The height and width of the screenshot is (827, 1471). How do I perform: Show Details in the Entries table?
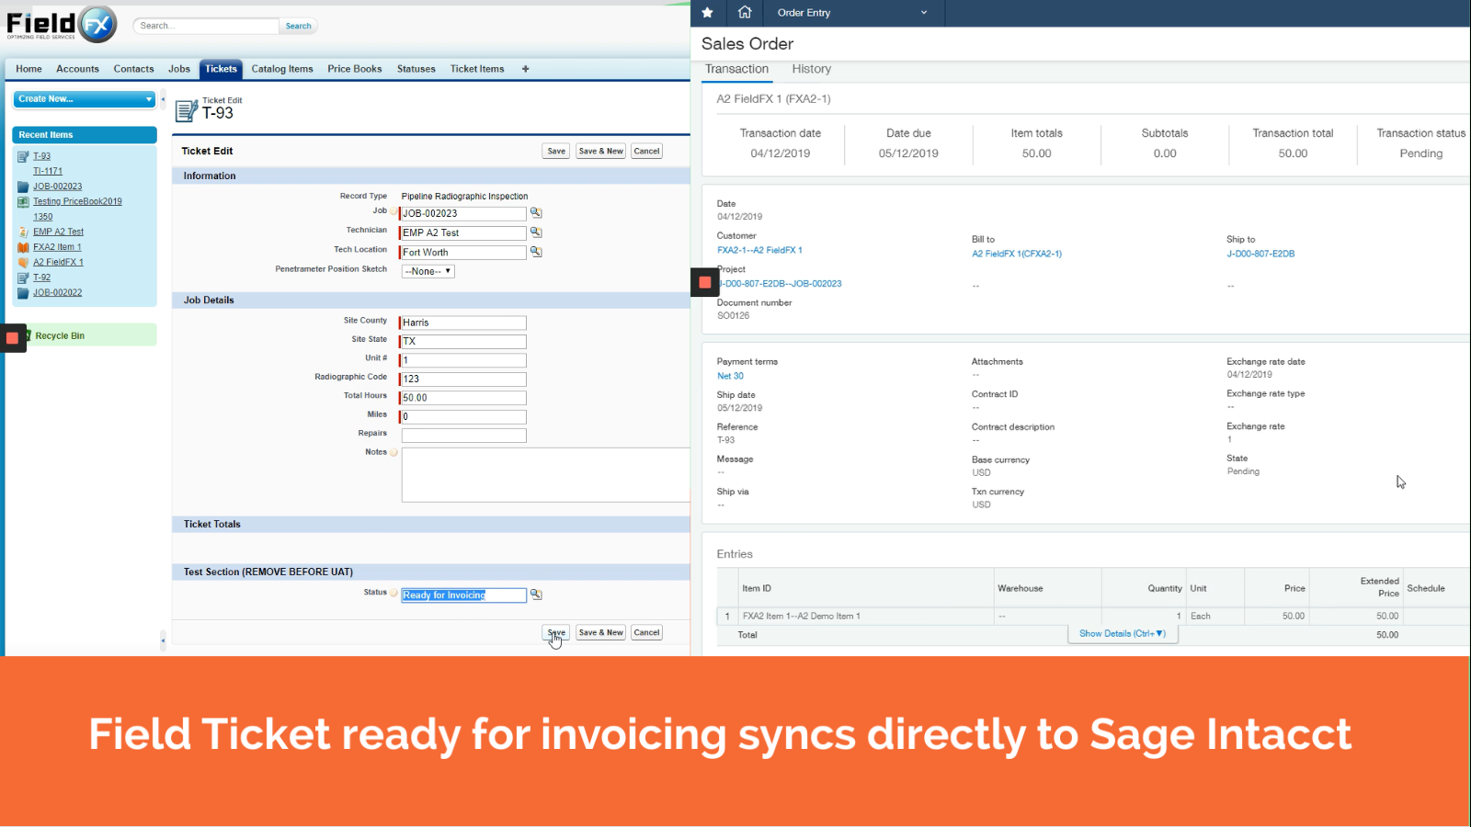1122,634
